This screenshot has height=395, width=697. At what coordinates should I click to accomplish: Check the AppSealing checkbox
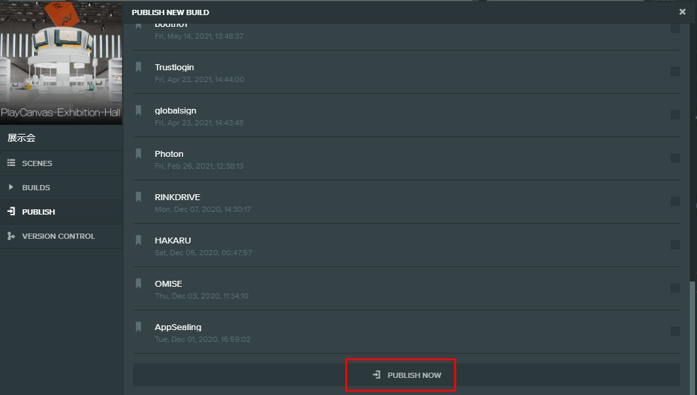coord(675,331)
